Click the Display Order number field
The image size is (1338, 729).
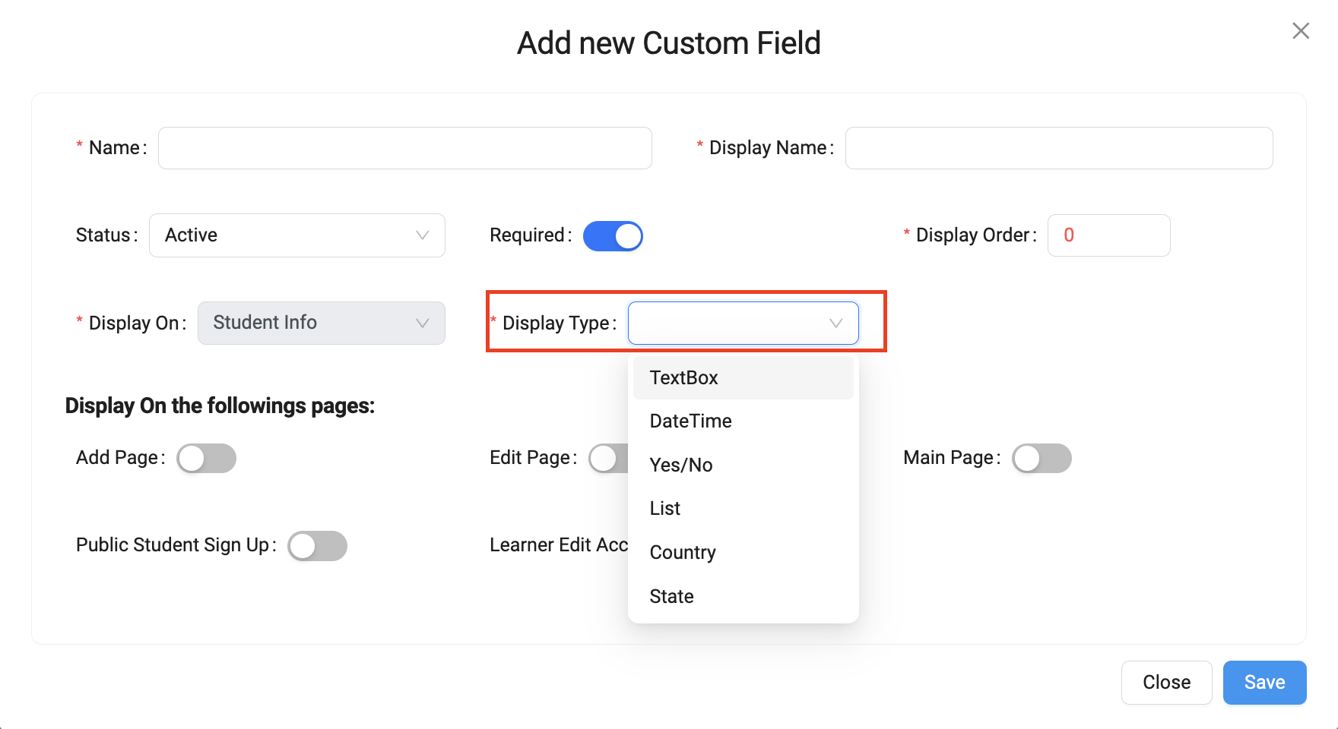point(1108,235)
